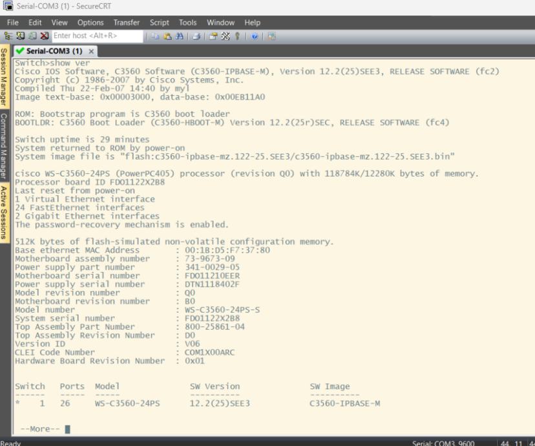
Task: Click the green checkmark on Serial-COM3 tab
Action: (20, 51)
